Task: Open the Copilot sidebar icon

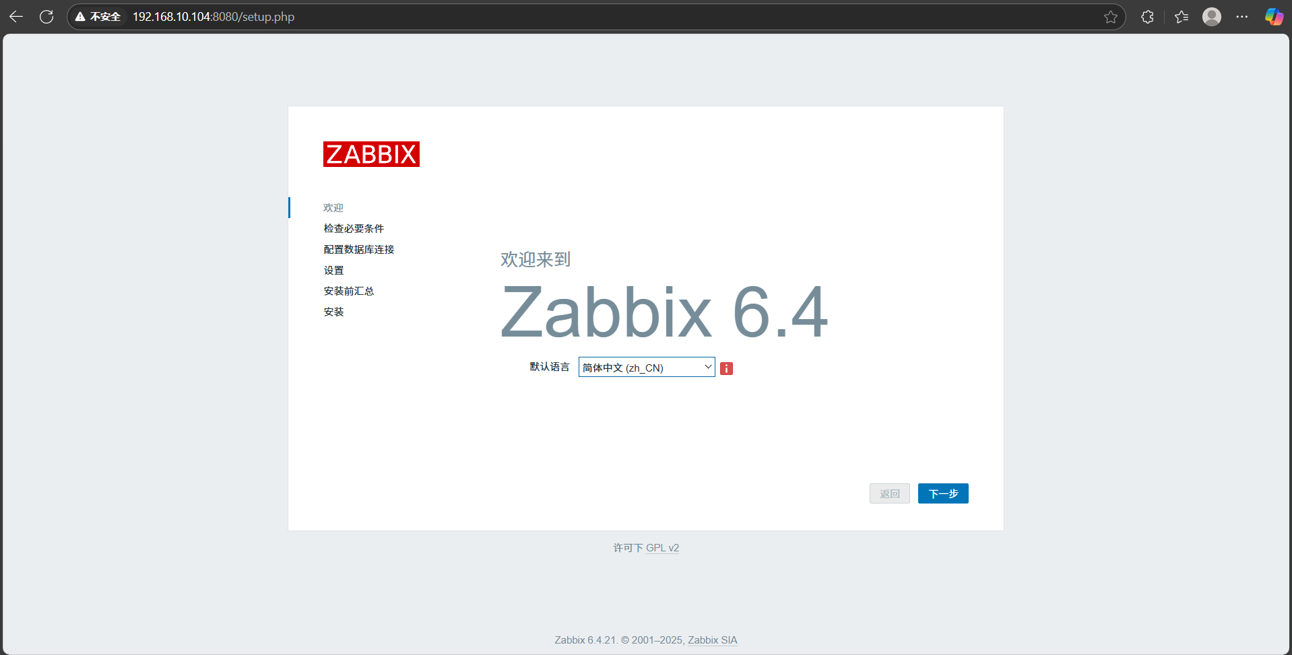Action: 1274,17
